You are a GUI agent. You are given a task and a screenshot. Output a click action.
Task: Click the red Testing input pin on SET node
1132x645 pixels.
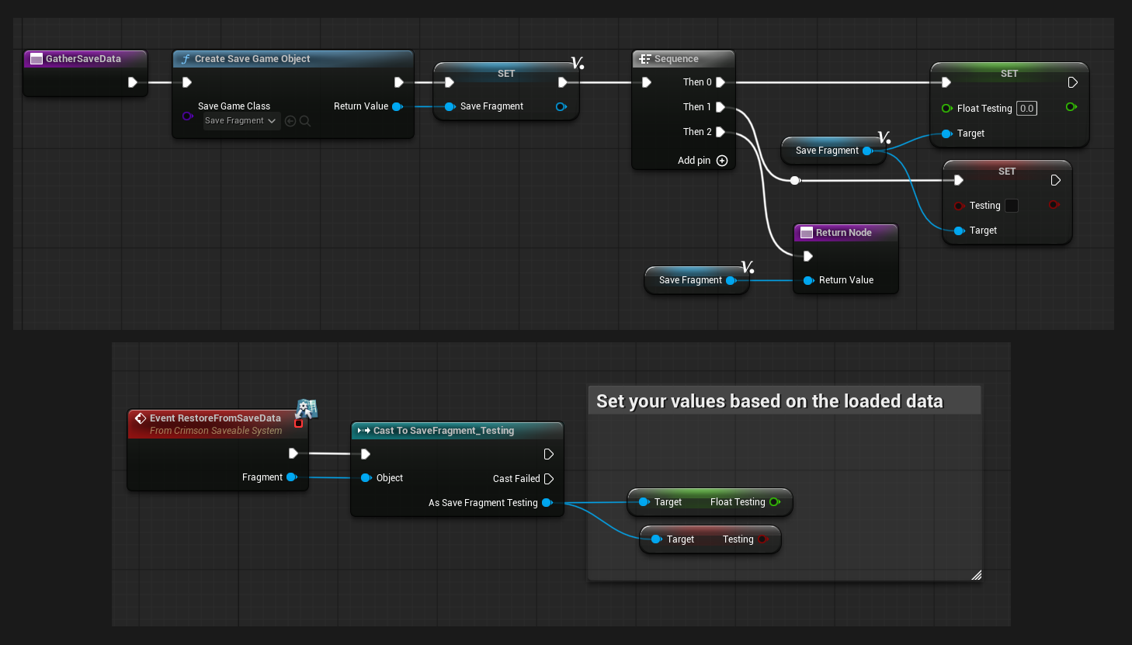(959, 206)
